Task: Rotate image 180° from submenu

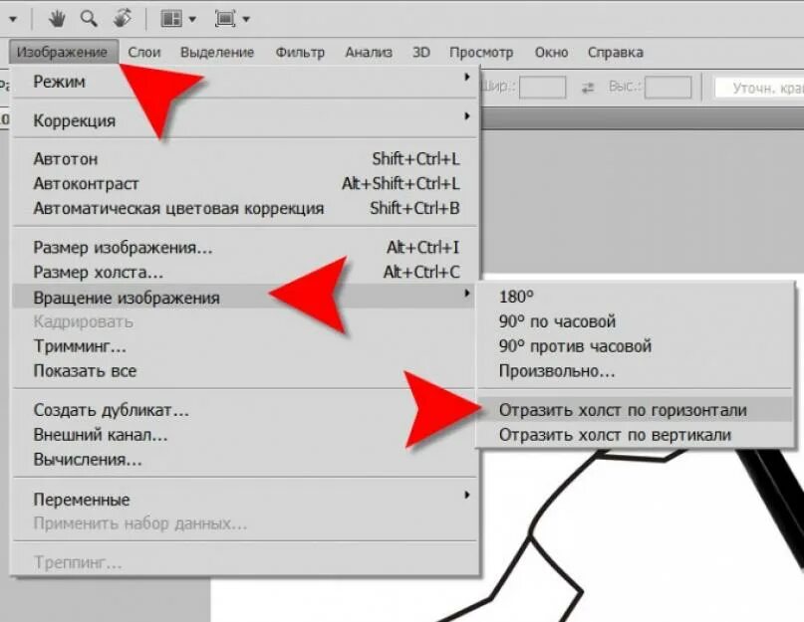Action: (636, 297)
